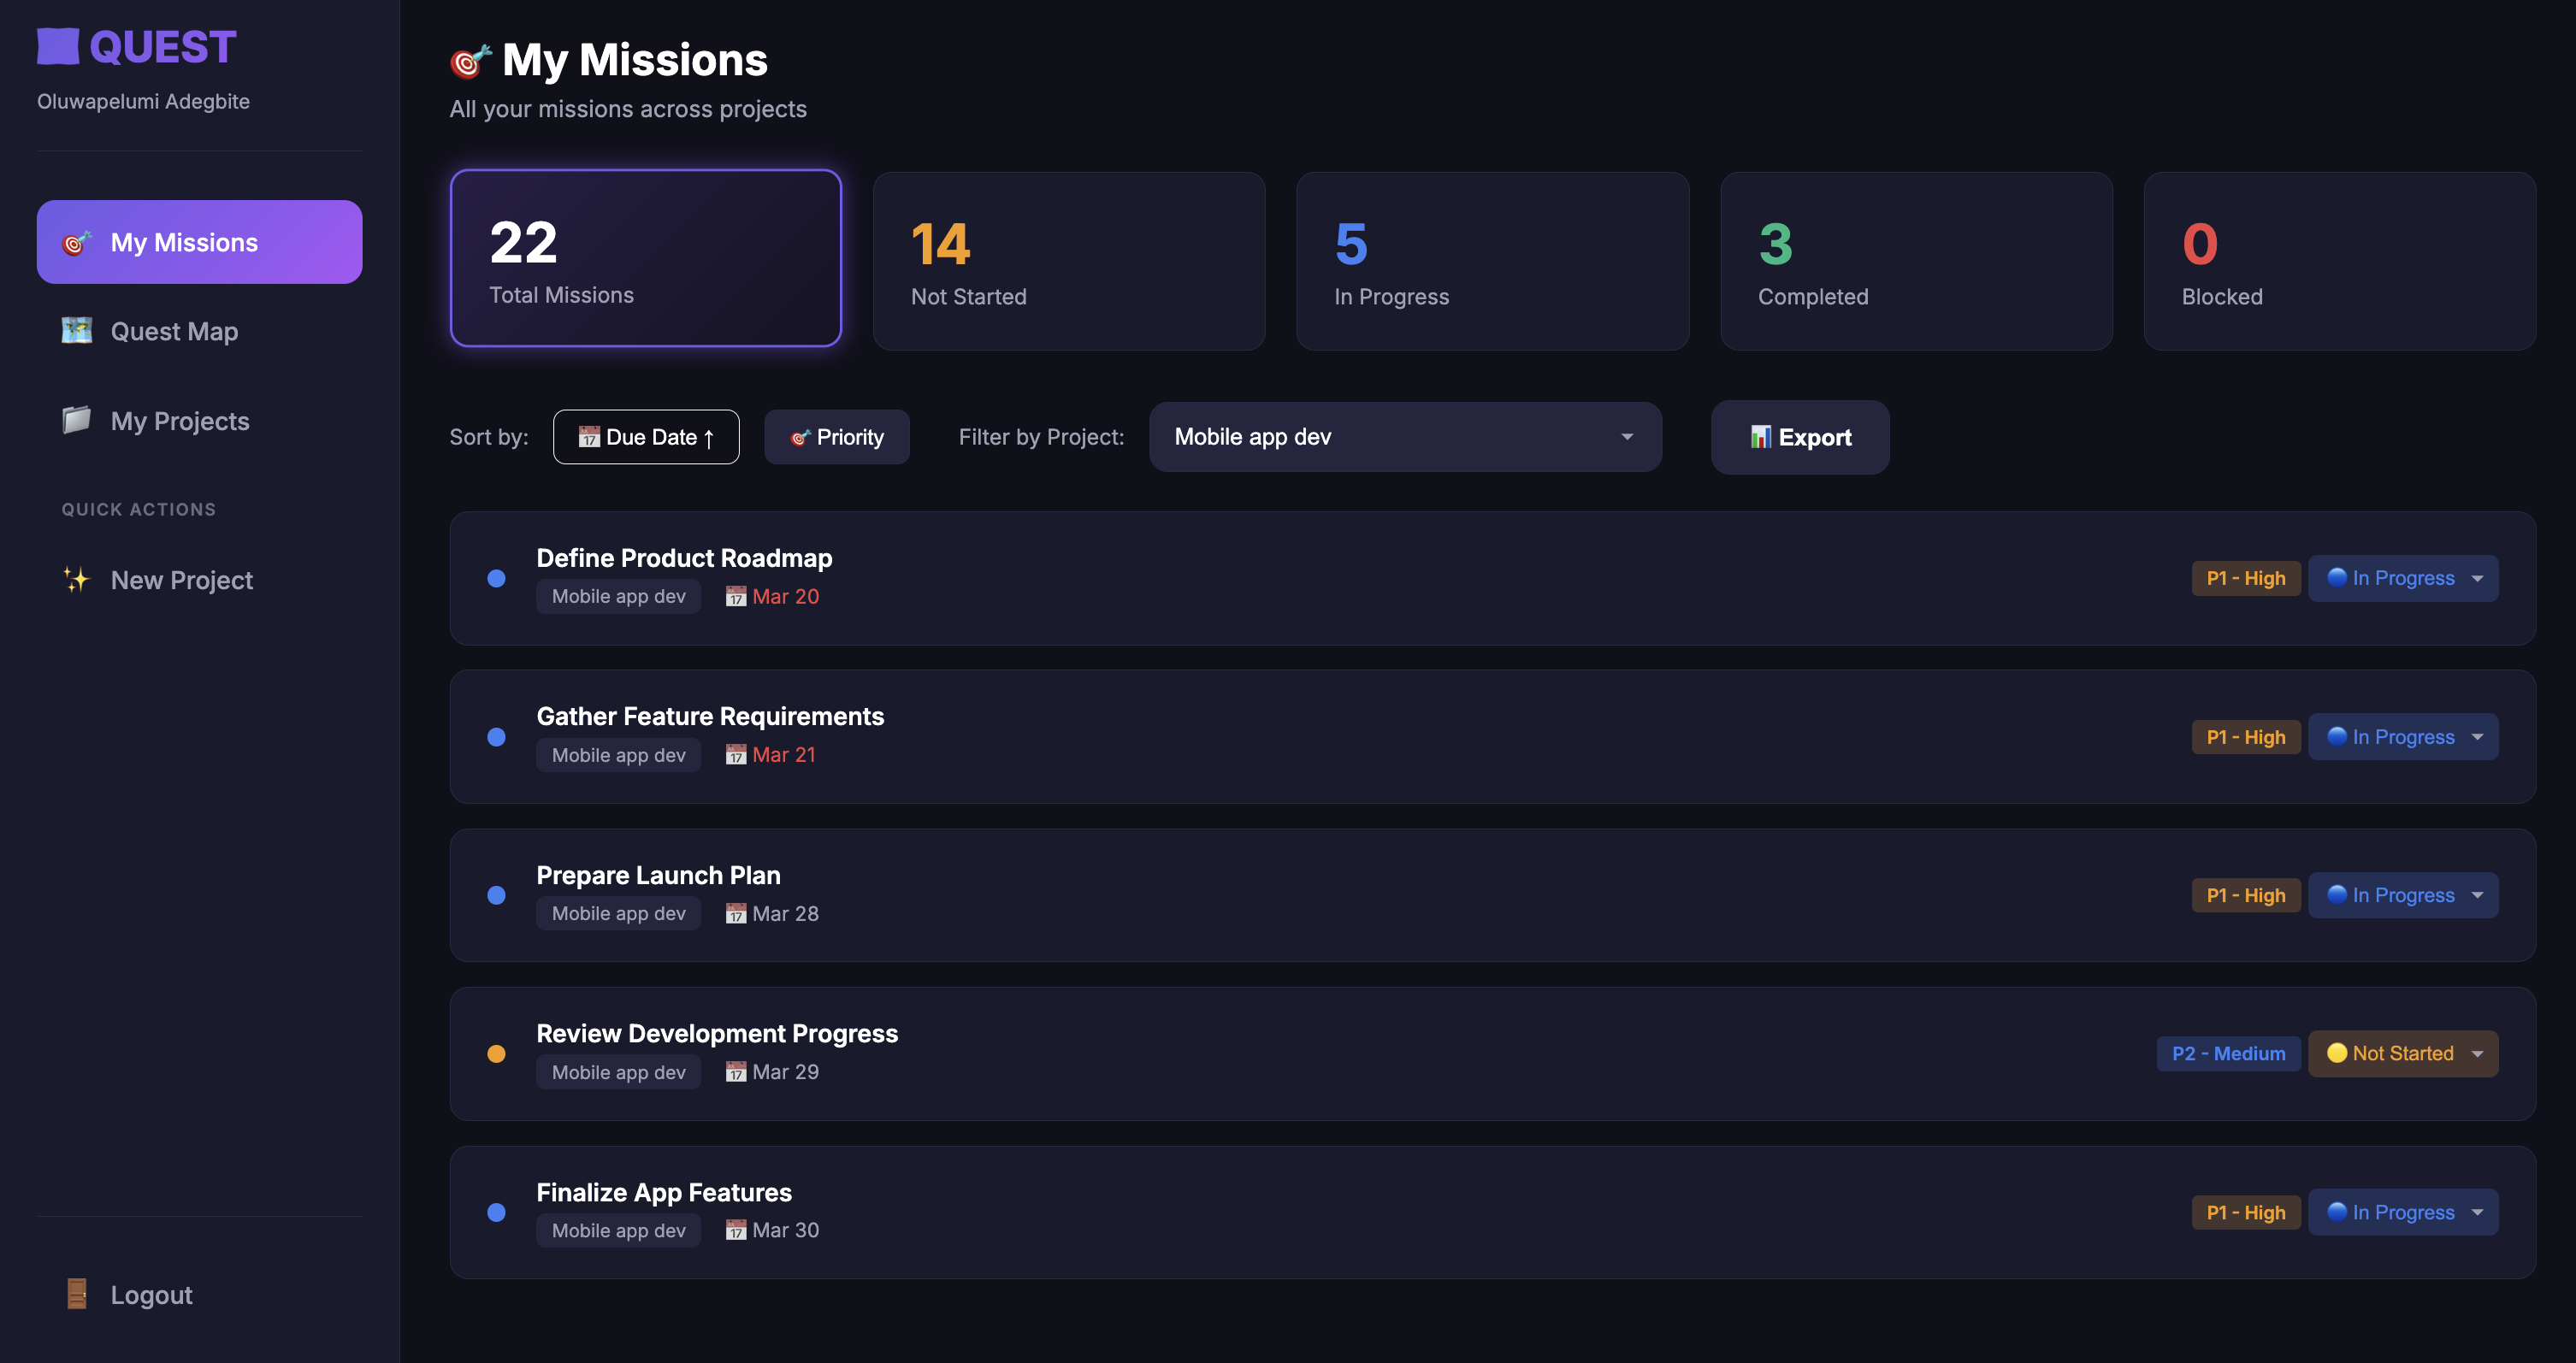Click the Due Date sort button
Viewport: 2576px width, 1363px height.
click(646, 437)
